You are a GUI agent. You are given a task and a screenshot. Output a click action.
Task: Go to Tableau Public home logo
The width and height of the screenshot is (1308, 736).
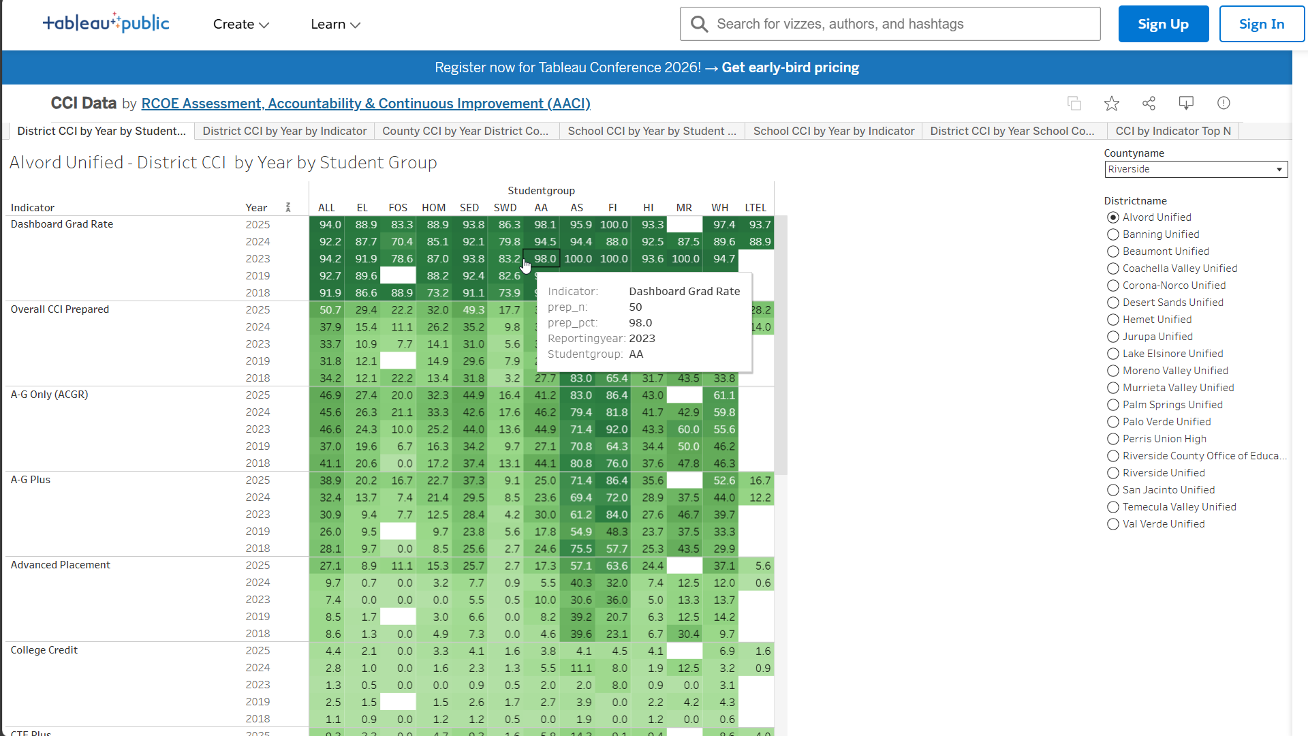click(106, 23)
